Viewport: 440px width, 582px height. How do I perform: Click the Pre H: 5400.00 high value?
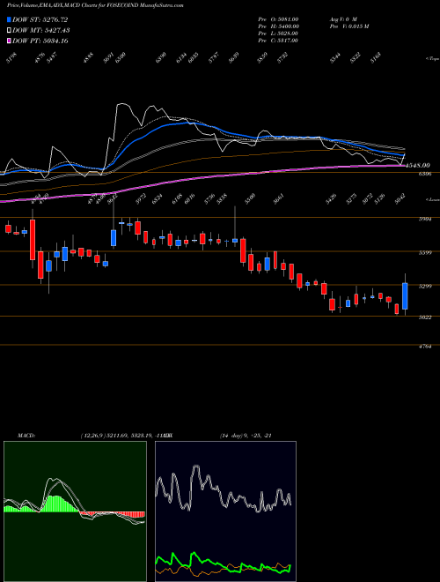[x=278, y=26]
